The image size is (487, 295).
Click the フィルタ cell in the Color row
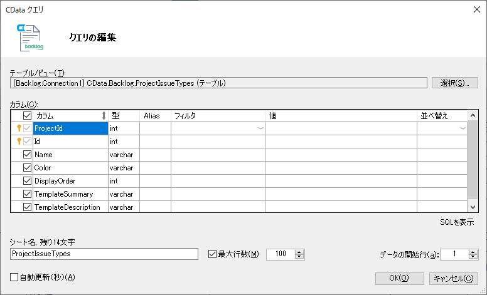pos(218,168)
